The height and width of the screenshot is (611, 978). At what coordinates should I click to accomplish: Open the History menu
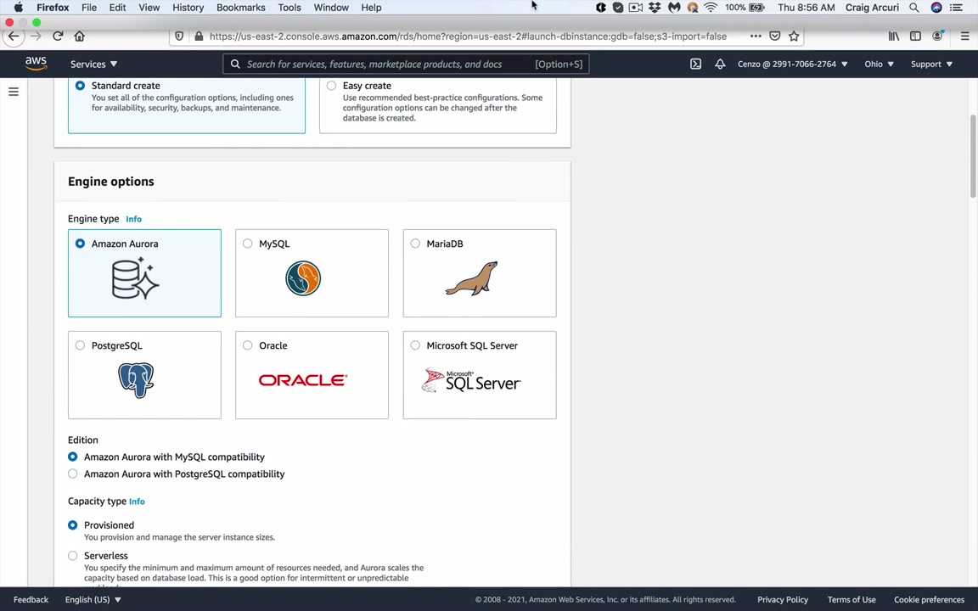pos(188,8)
